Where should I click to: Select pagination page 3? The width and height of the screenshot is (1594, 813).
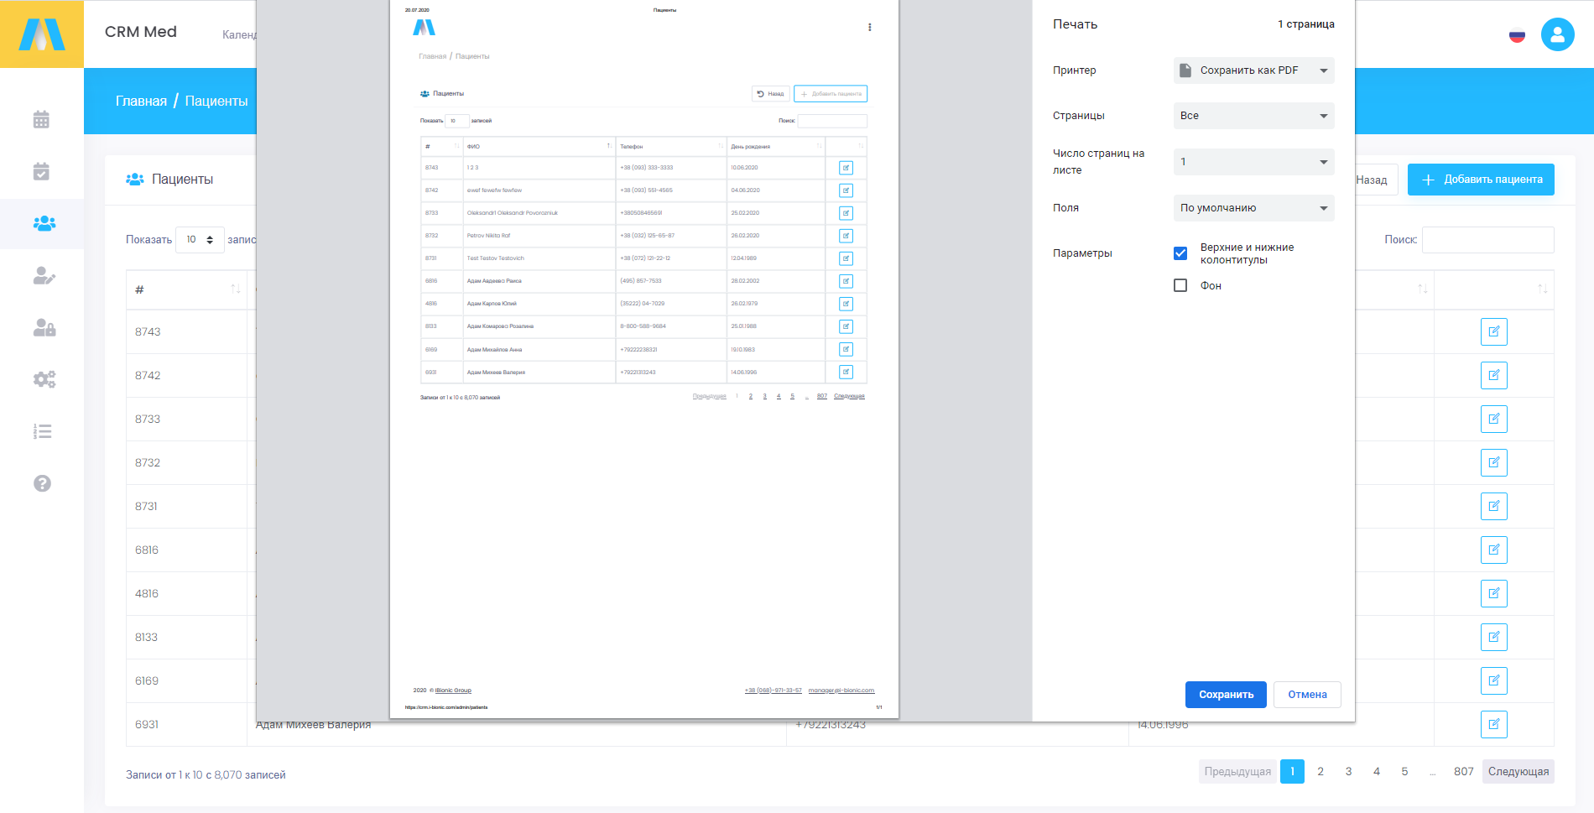pos(1348,771)
